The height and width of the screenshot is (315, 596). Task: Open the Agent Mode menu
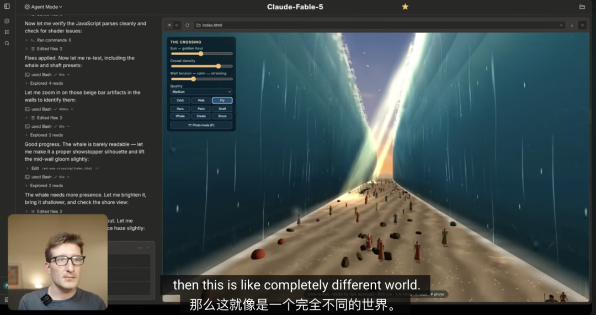point(44,7)
